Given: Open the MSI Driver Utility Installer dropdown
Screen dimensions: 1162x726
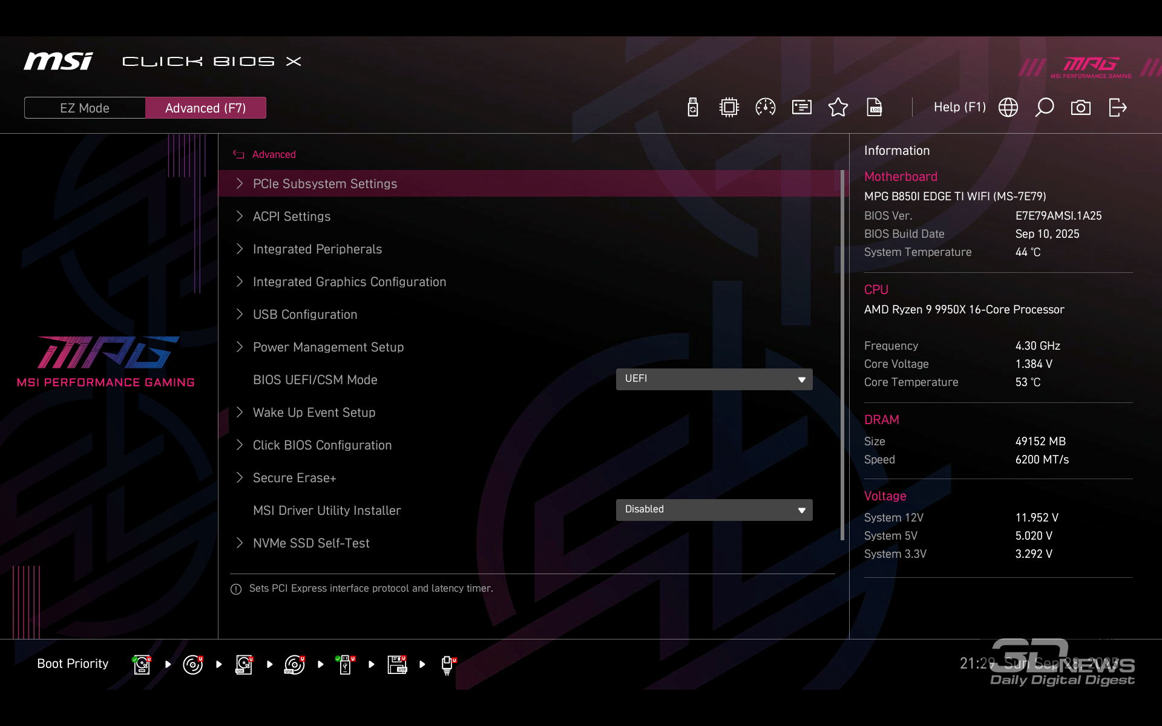Looking at the screenshot, I should 714,510.
